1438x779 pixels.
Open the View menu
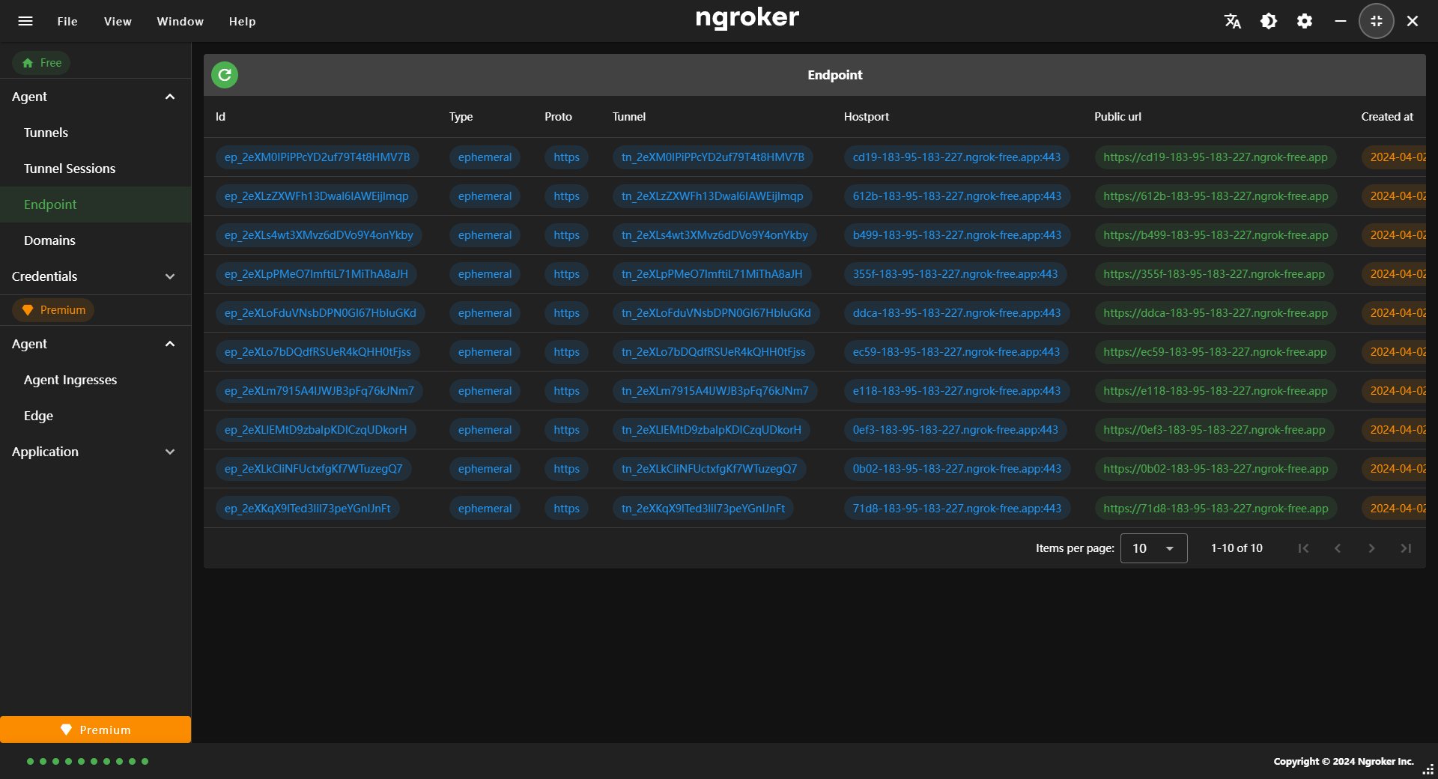point(118,21)
